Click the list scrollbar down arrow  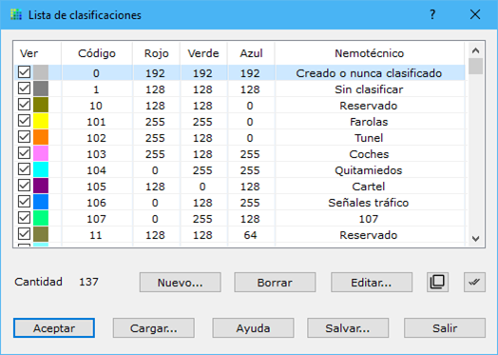tap(475, 239)
